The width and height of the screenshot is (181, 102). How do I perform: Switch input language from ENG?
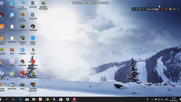coord(166,99)
